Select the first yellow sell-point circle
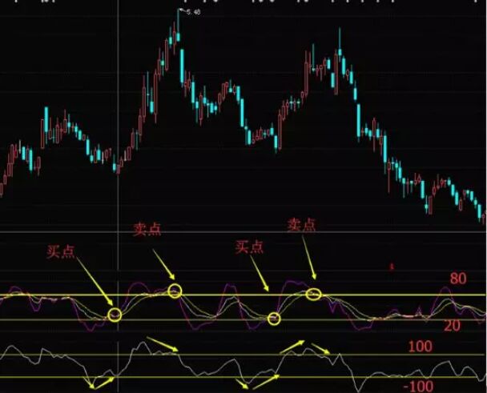The width and height of the screenshot is (487, 393). [175, 291]
